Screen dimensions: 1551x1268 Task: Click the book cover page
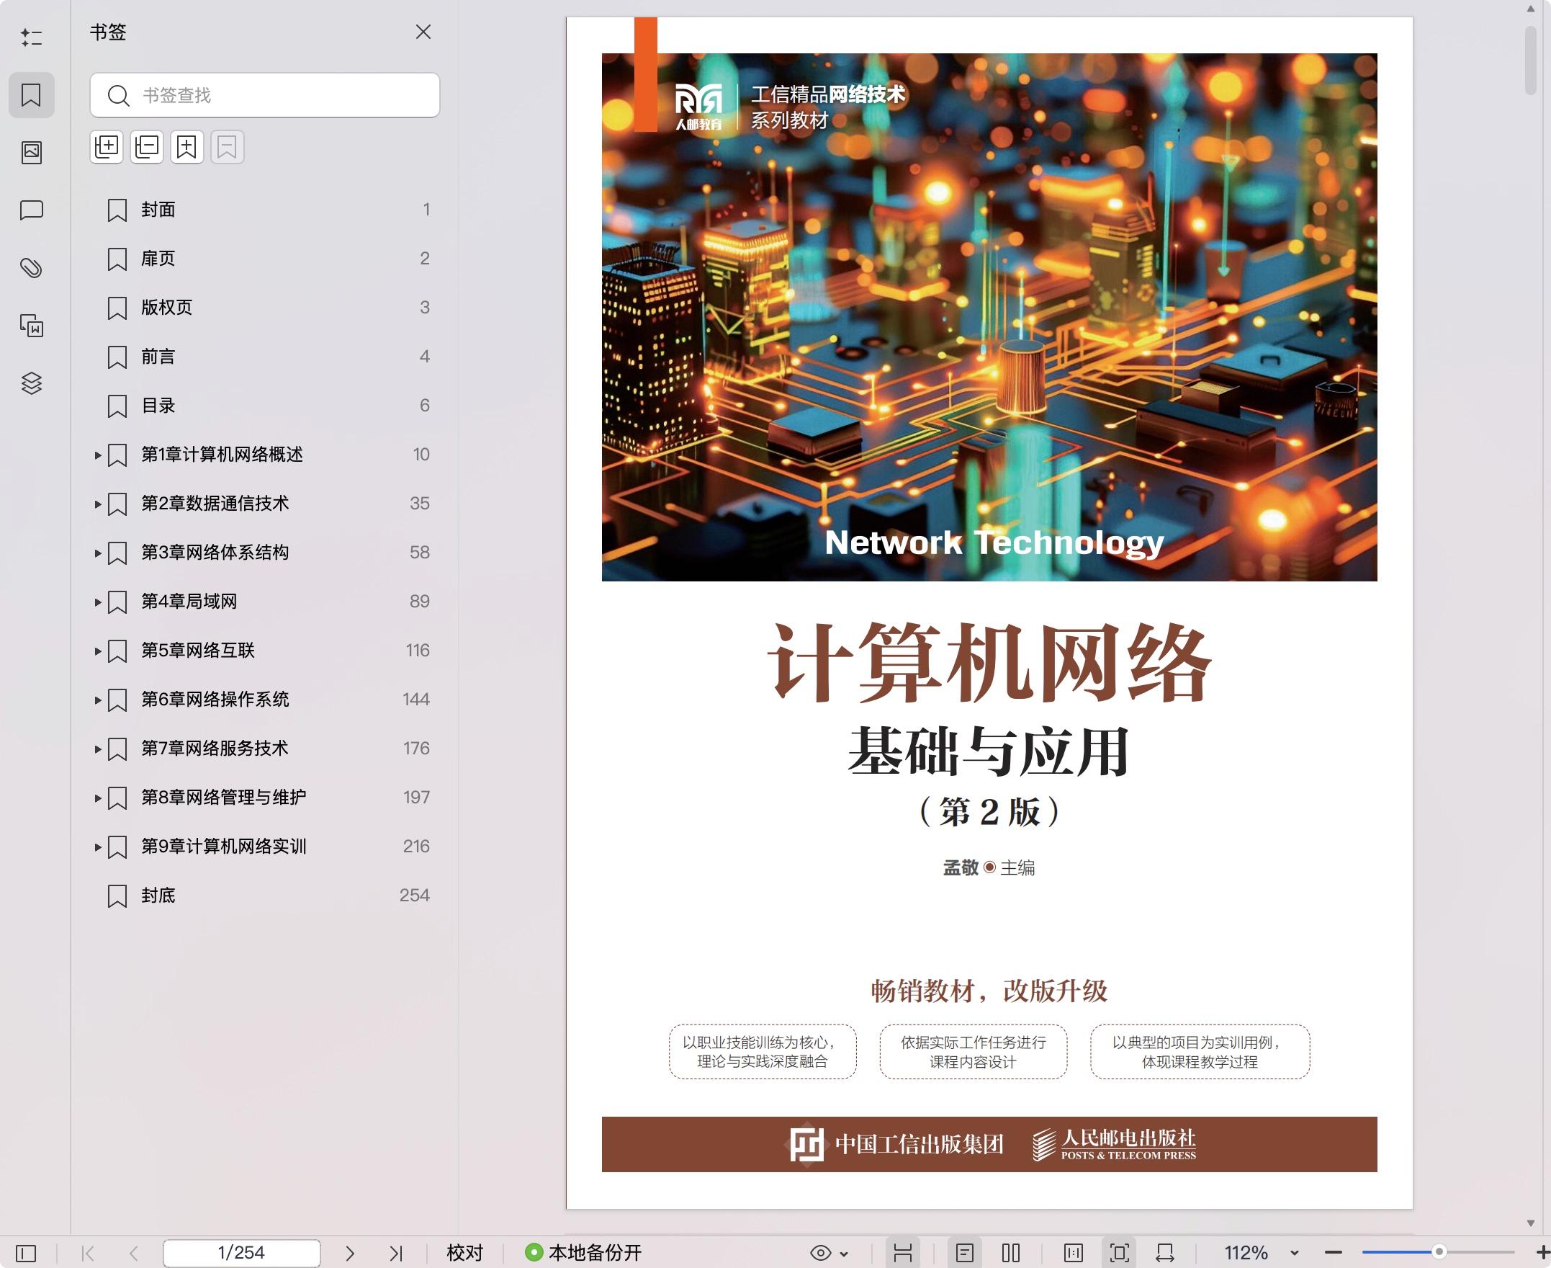(989, 612)
